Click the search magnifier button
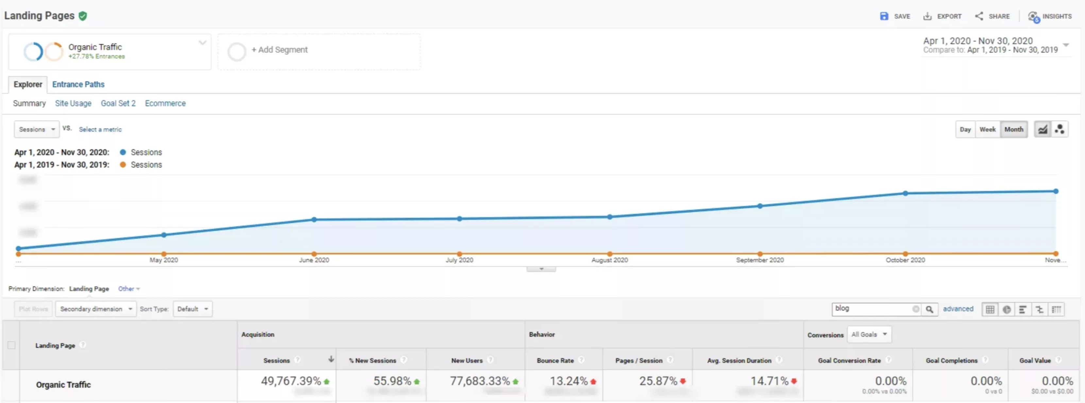 click(929, 309)
